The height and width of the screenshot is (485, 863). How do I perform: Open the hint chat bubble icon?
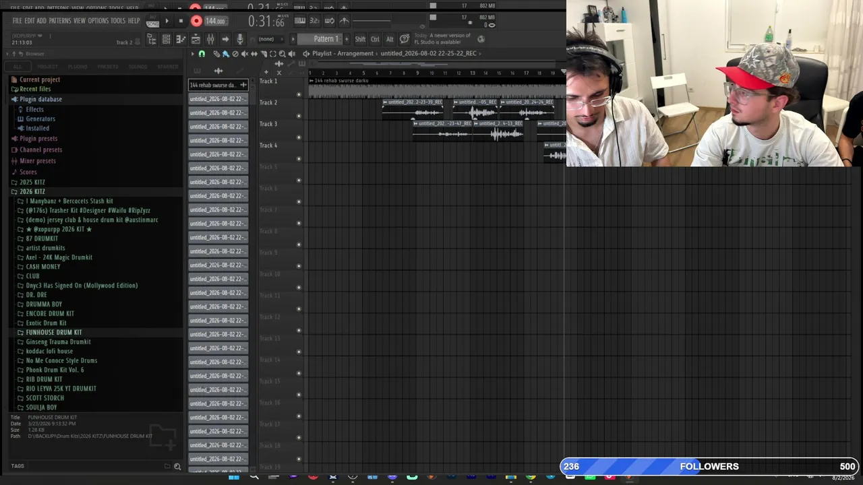click(405, 39)
